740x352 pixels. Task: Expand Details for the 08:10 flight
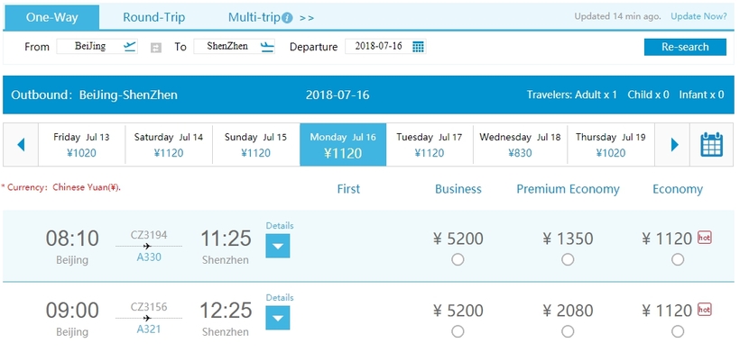[278, 246]
